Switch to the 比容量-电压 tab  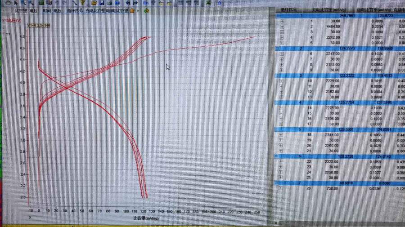(x=26, y=10)
